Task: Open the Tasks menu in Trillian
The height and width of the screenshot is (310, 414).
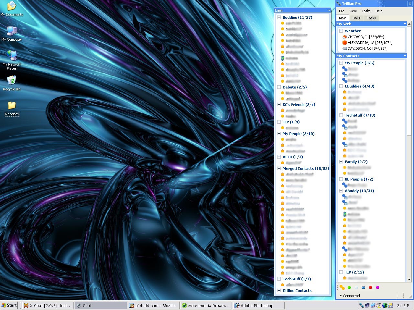Action: 366,11
